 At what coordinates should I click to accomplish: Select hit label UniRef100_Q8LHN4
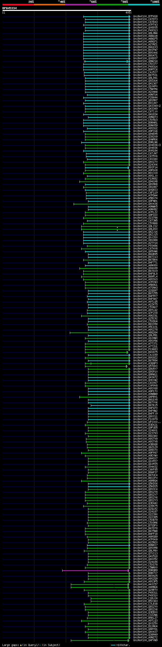click(x=145, y=33)
